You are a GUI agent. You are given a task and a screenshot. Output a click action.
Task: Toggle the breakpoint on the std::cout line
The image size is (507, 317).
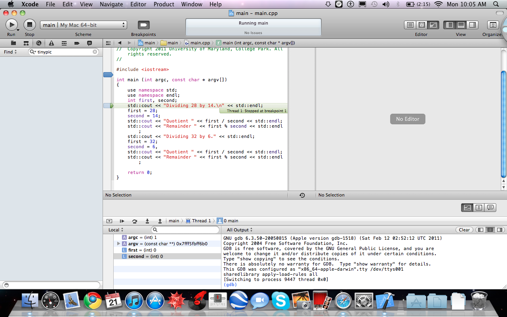(x=108, y=106)
